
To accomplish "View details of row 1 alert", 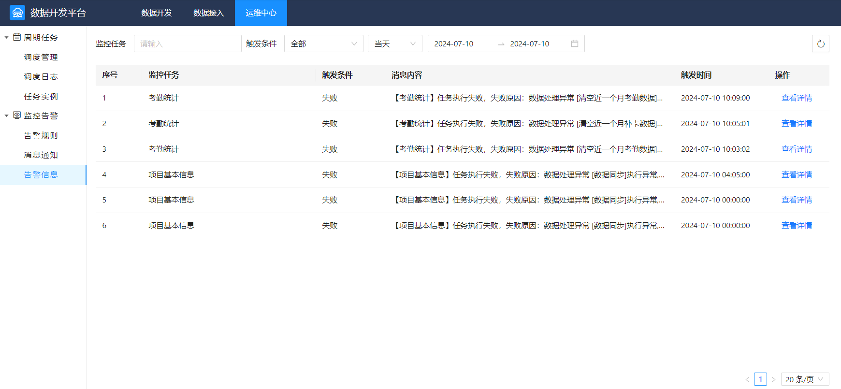I will coord(796,98).
